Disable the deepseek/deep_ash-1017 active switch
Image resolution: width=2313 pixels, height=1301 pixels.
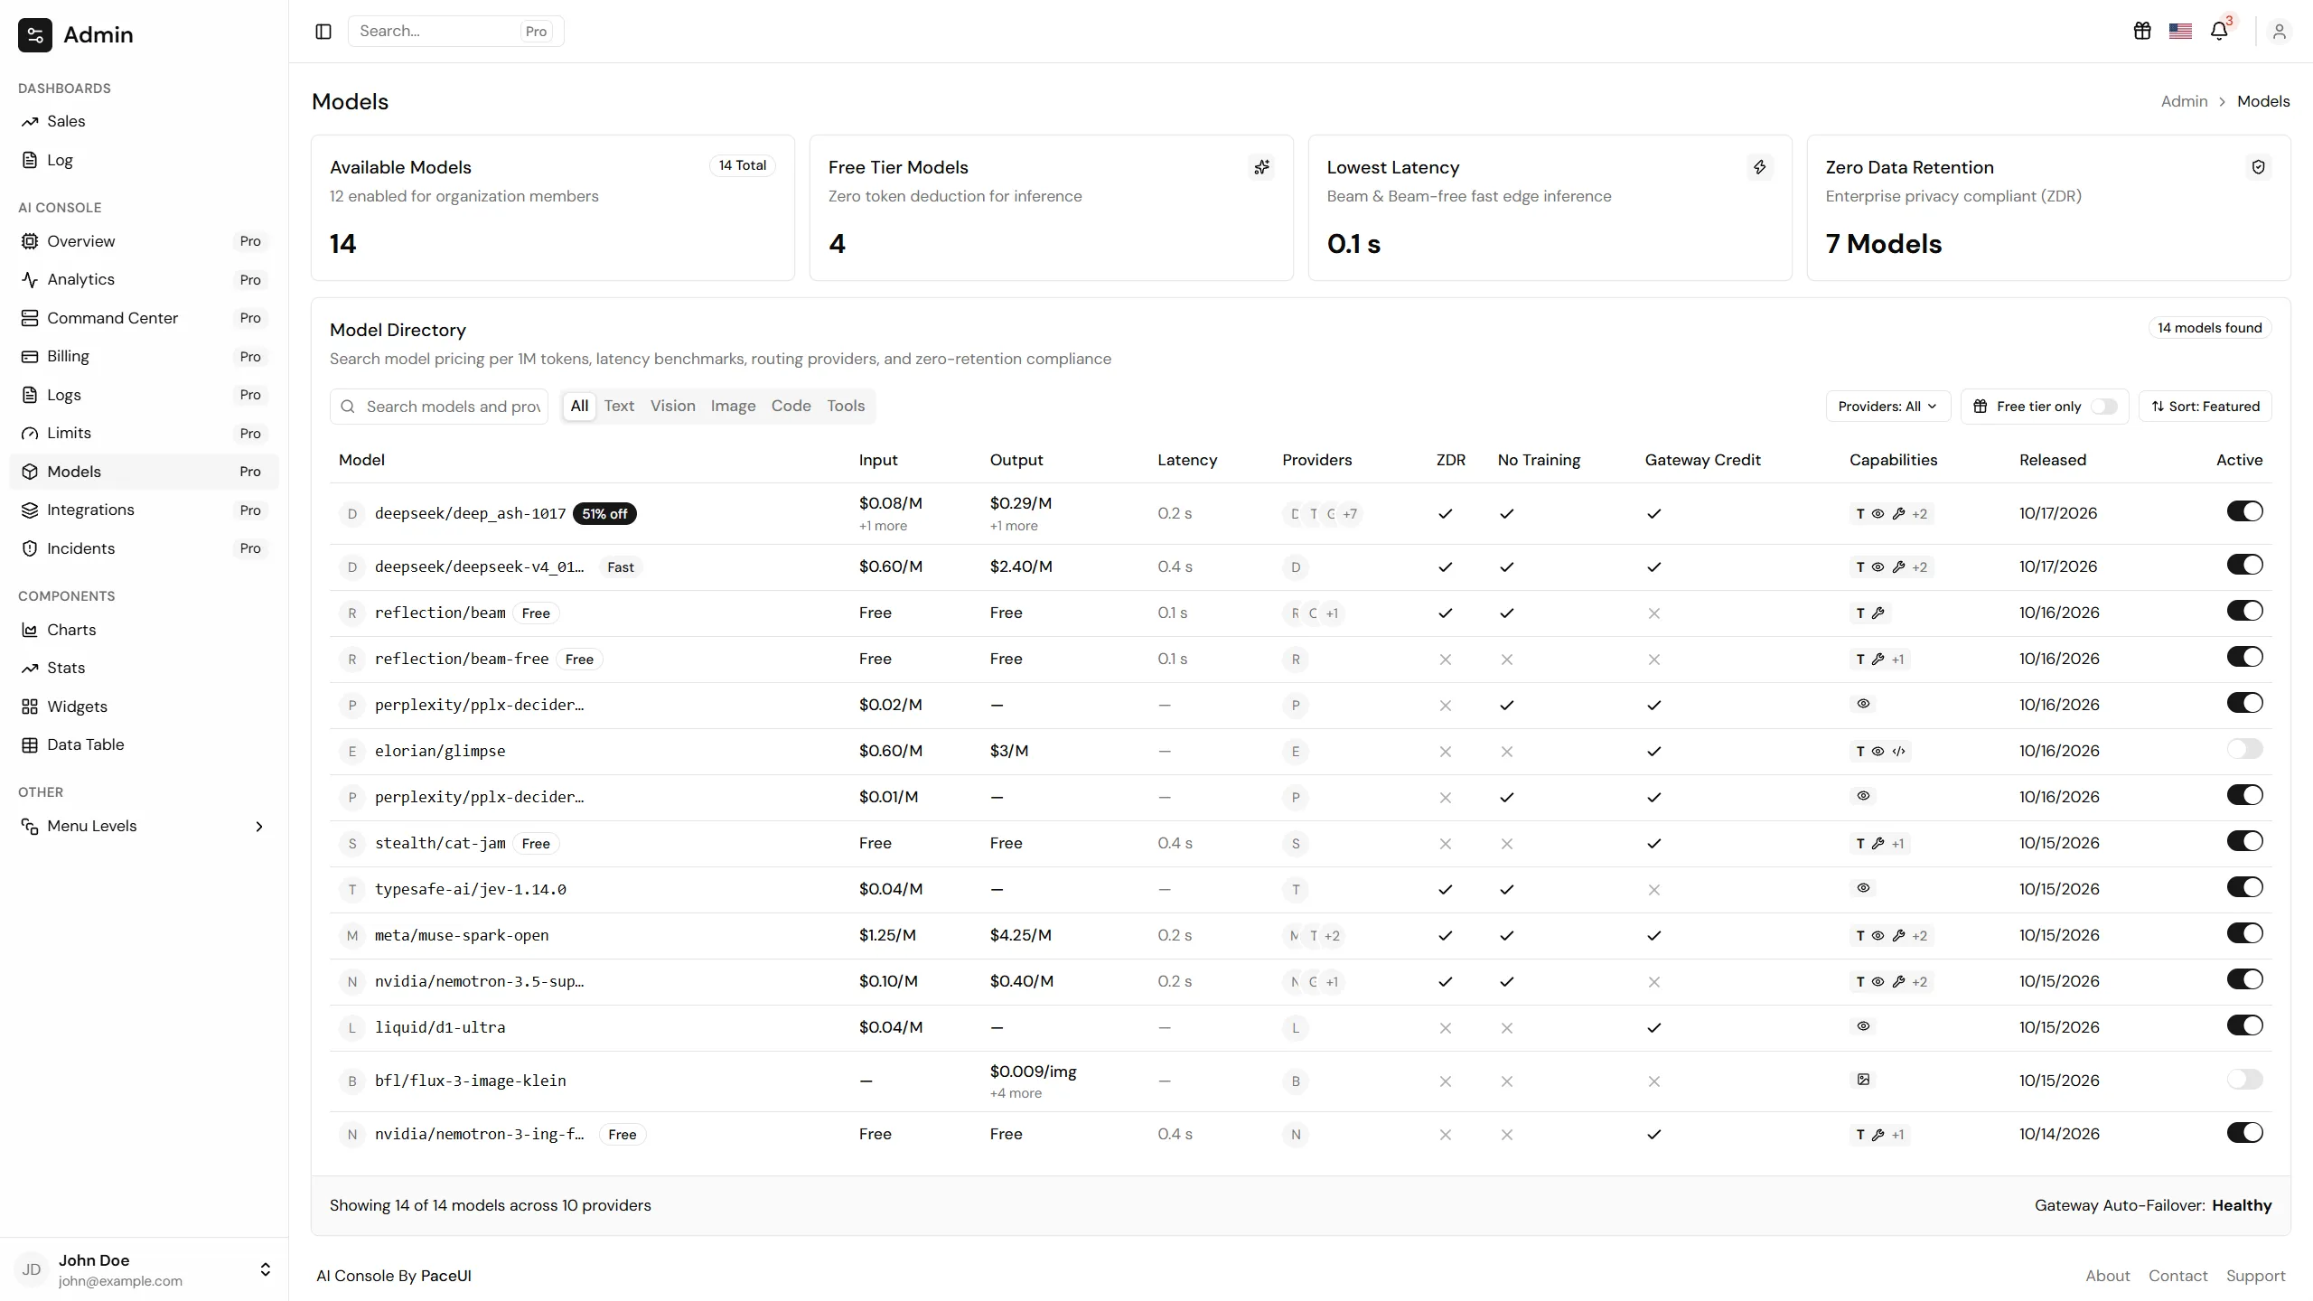(x=2244, y=511)
